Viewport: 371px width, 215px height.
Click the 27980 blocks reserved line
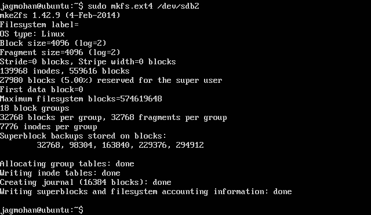[111, 81]
